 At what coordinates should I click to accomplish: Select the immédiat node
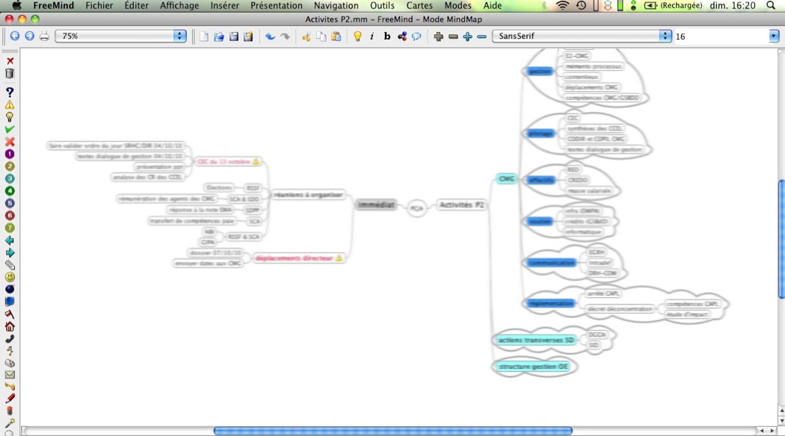pyautogui.click(x=377, y=205)
